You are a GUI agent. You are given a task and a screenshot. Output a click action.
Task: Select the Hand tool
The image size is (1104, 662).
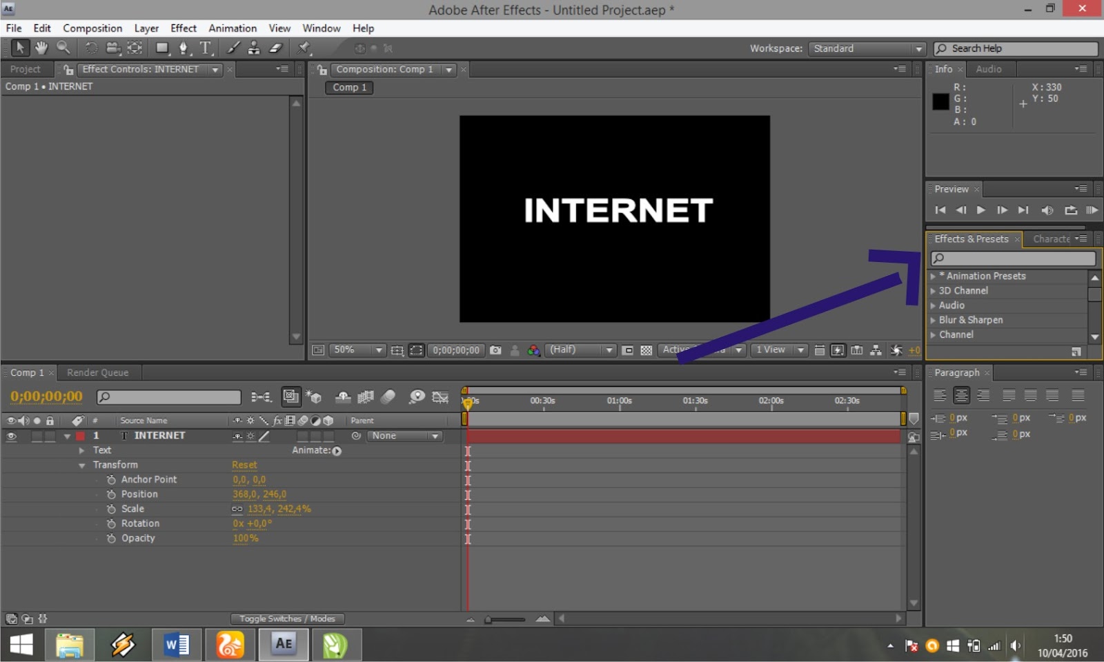pos(41,48)
